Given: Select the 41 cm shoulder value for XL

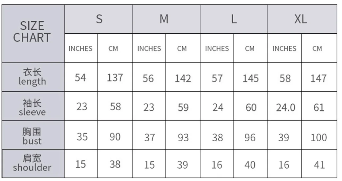Looking at the screenshot, I should 318,165.
